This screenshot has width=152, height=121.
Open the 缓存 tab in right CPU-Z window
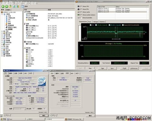point(57,73)
